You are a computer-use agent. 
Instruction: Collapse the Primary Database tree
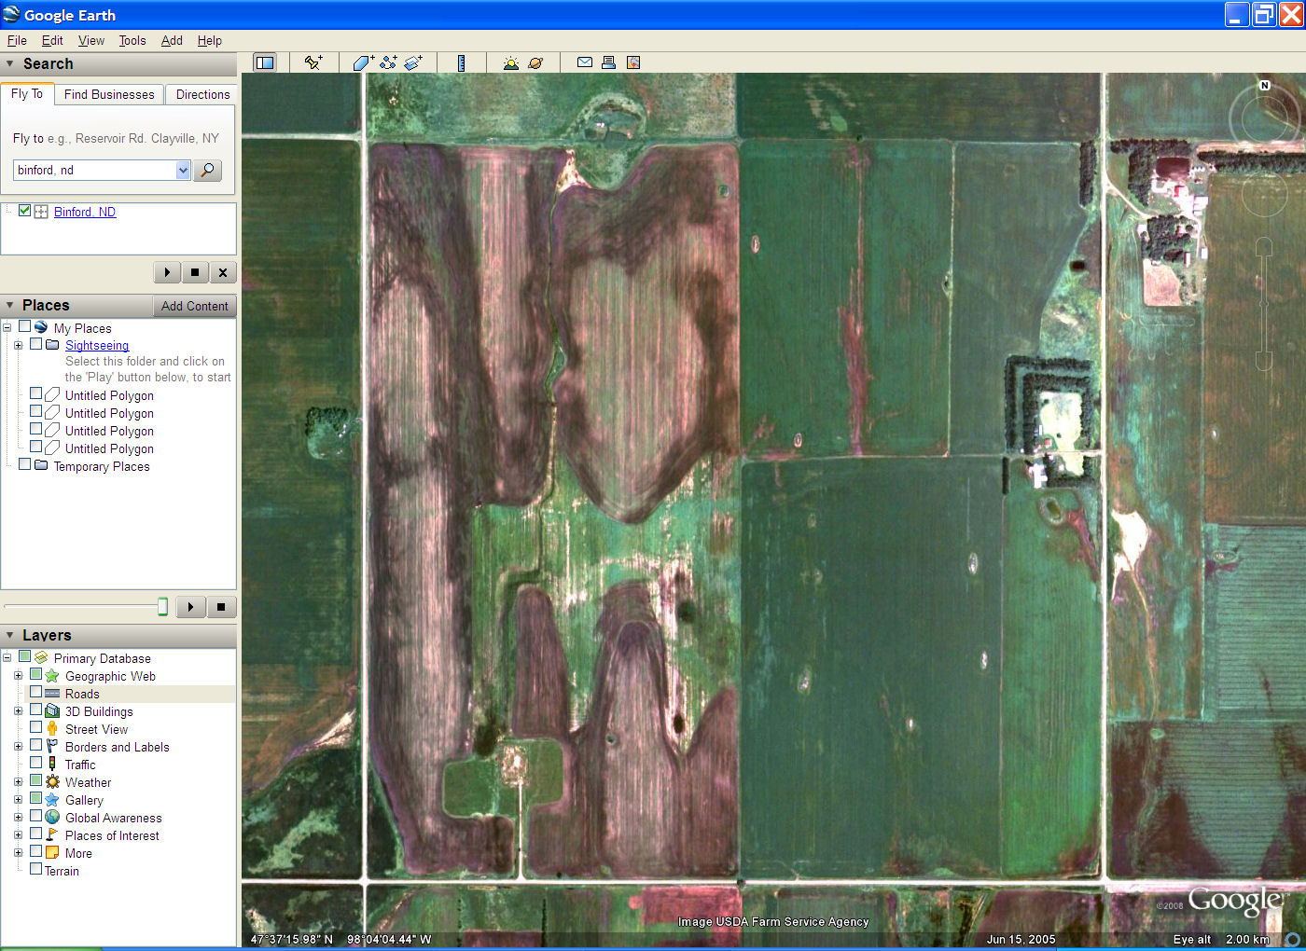[7, 658]
